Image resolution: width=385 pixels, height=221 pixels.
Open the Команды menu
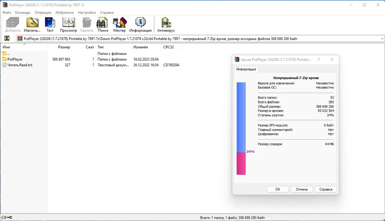(23, 13)
